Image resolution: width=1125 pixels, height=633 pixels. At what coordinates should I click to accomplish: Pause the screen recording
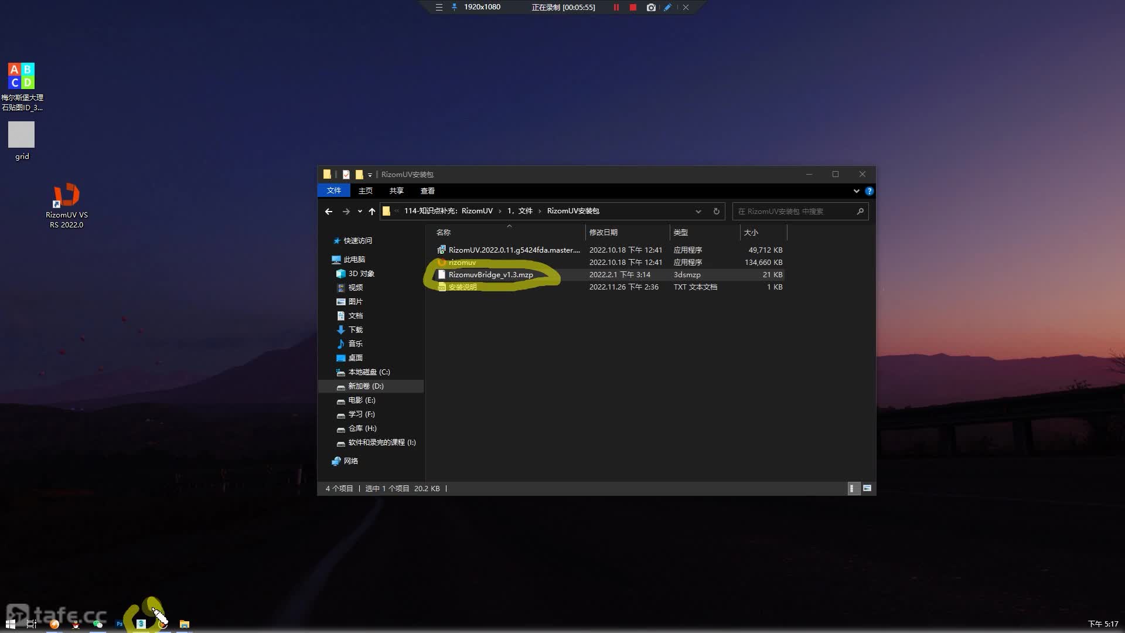tap(616, 7)
